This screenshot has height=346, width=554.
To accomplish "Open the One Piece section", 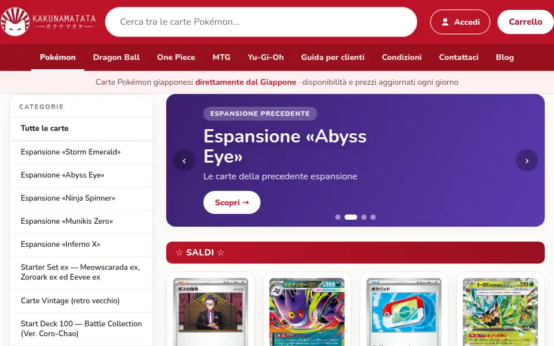I will click(x=176, y=57).
